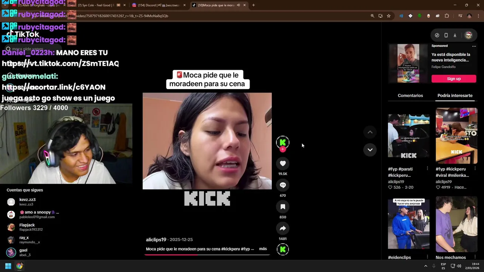Open #fyp #parati recommended video thumbnail
This screenshot has height=272, width=484.
coord(409,136)
